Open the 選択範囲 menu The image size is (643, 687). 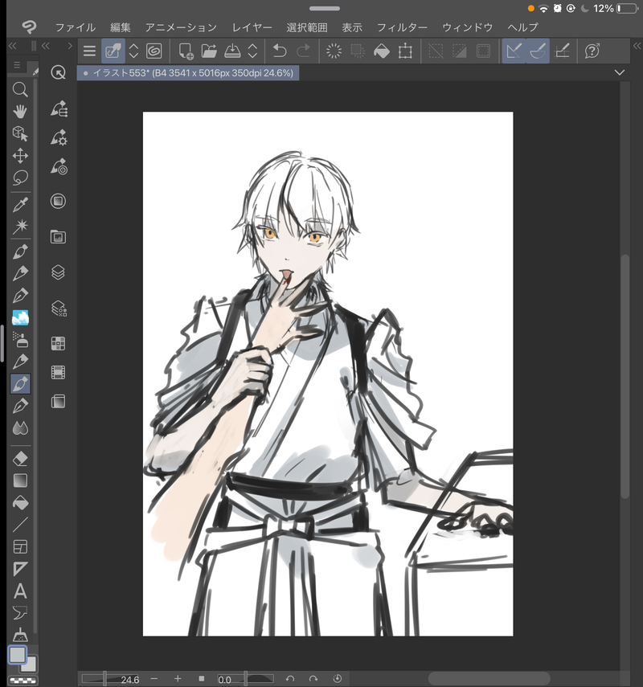(x=307, y=27)
